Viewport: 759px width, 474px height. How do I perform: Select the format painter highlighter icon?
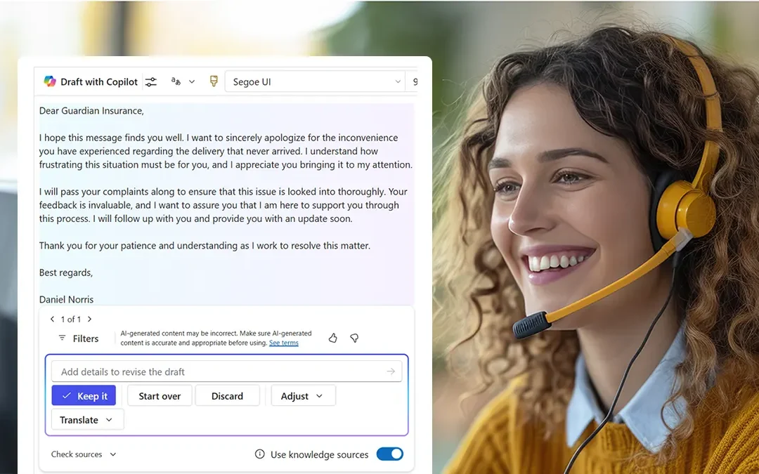pyautogui.click(x=214, y=81)
